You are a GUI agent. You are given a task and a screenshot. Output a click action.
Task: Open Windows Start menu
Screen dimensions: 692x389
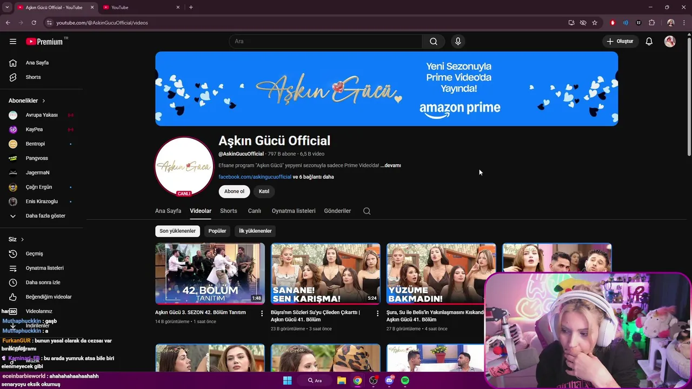click(x=288, y=380)
